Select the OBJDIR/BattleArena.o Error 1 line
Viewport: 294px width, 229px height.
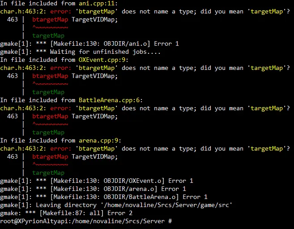point(104,197)
